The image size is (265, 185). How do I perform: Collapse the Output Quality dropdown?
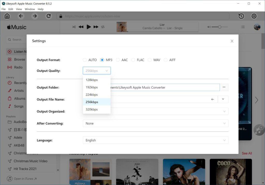tap(97, 71)
